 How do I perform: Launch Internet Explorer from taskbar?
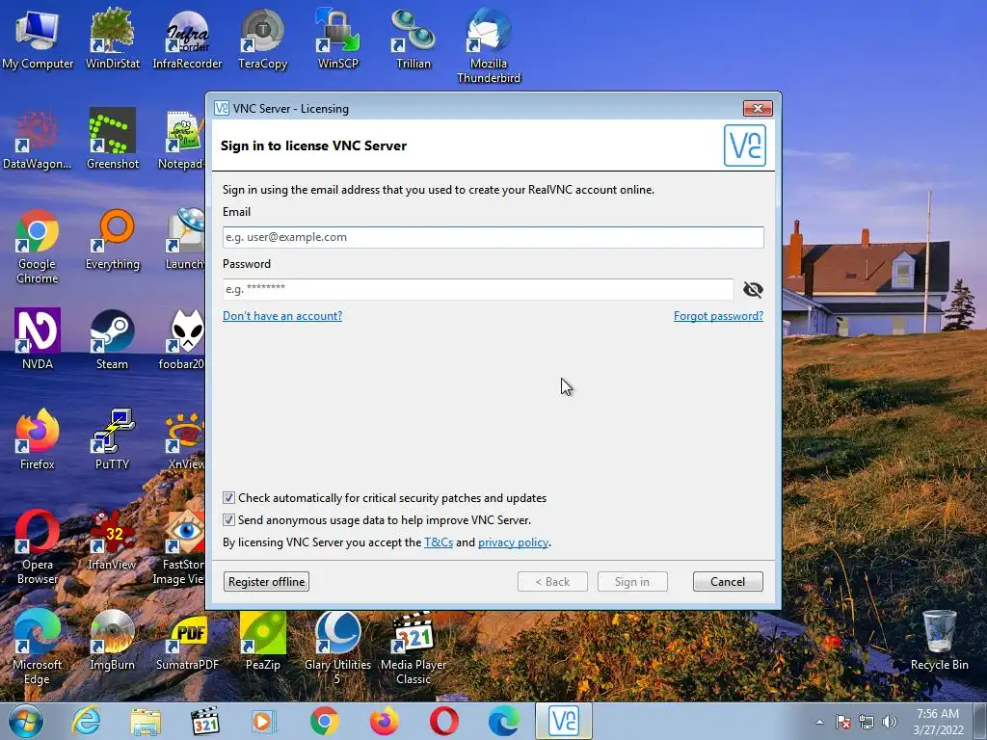(x=86, y=721)
